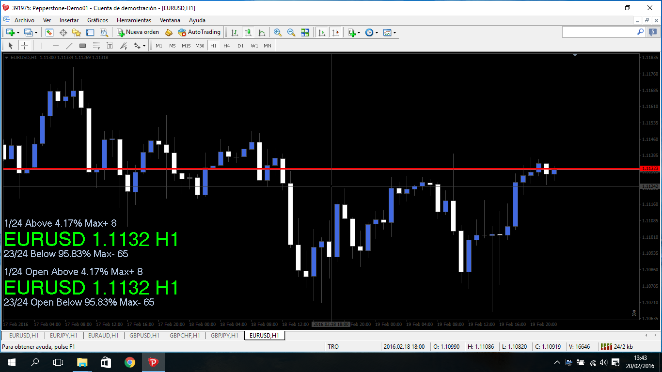The image size is (662, 372).
Task: Select the trendline drawing tool
Action: (69, 46)
